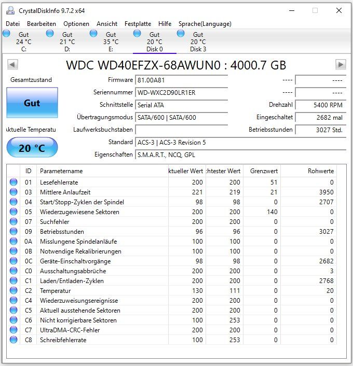This screenshot has height=366, width=353.
Task: Select the Disk 3 tab
Action: tap(198, 41)
